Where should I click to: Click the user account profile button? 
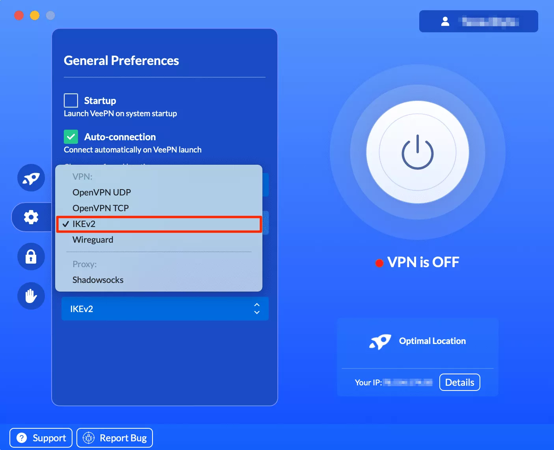[x=479, y=21]
